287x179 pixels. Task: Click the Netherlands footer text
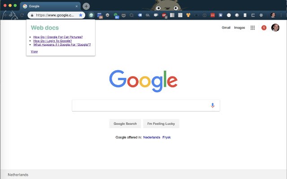(x=18, y=175)
